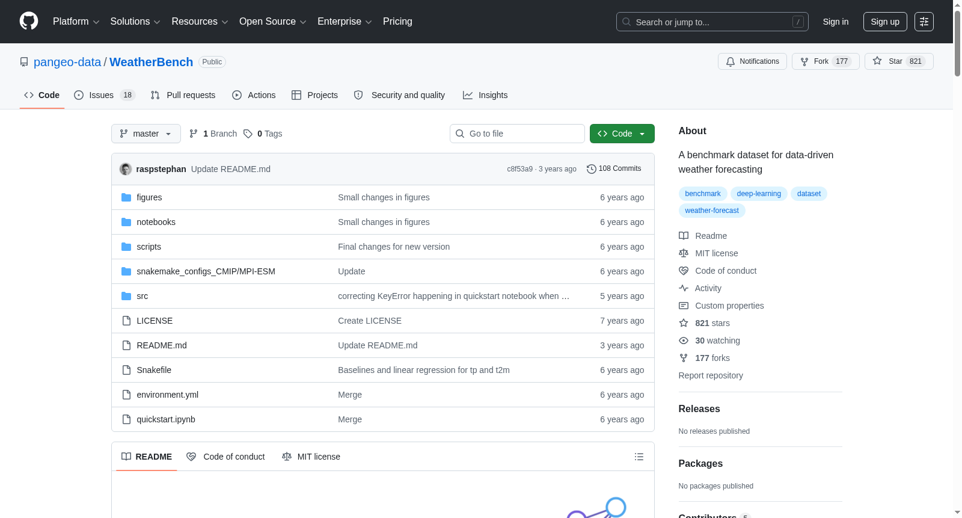This screenshot has height=518, width=962.
Task: Open the global navigation menu icon button
Action: [x=924, y=22]
